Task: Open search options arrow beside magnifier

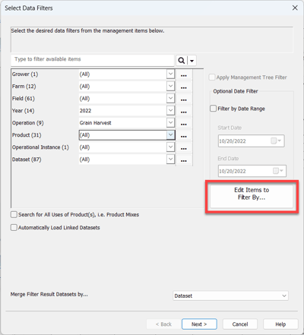Action: pyautogui.click(x=192, y=61)
